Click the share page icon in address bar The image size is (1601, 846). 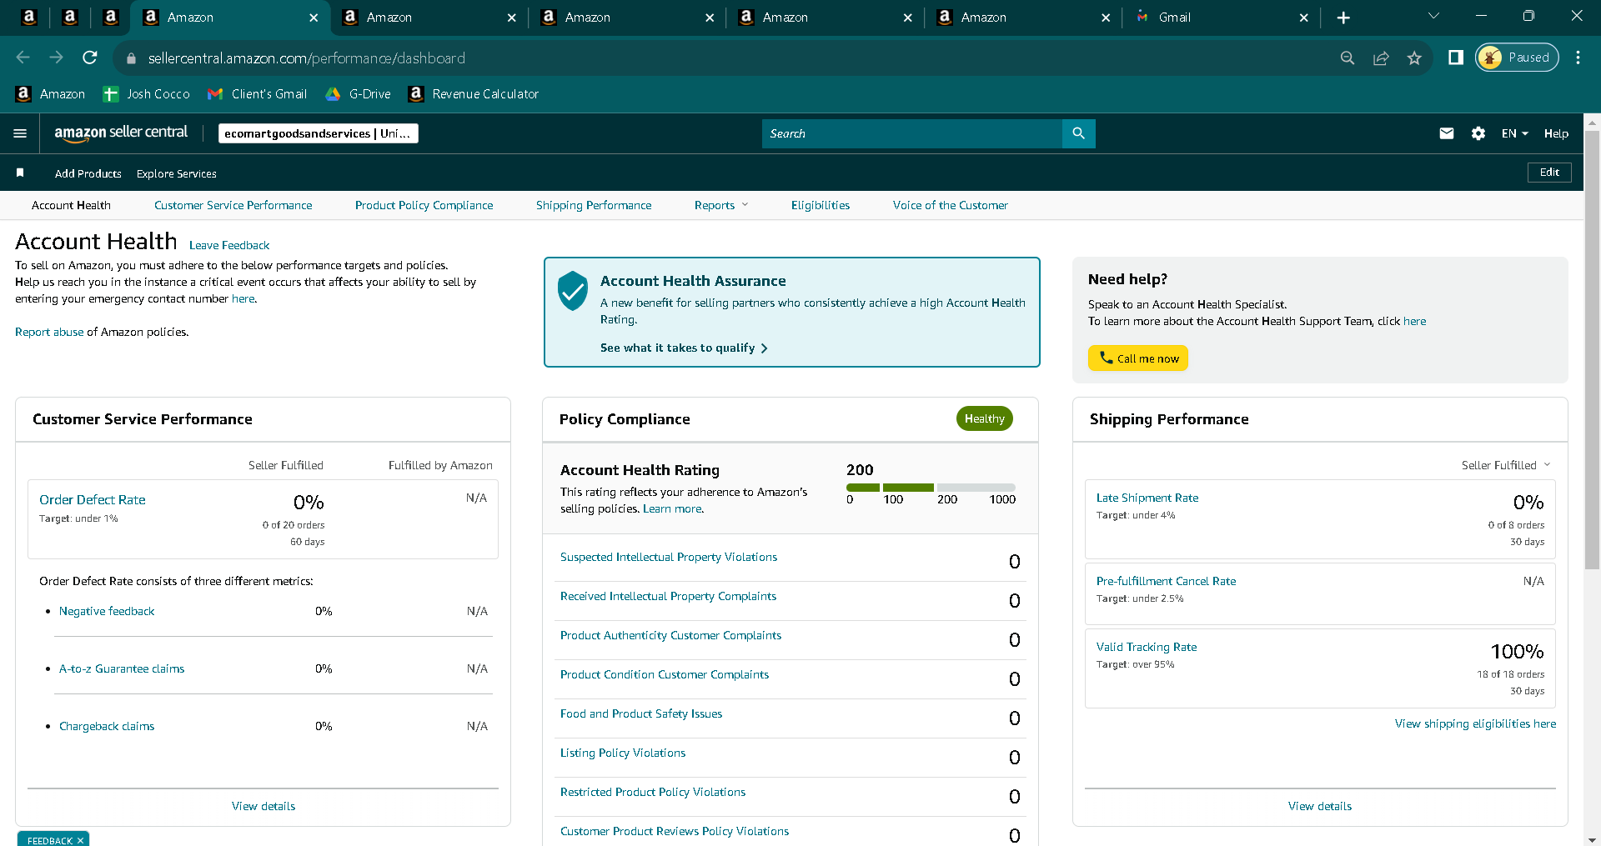coord(1381,58)
